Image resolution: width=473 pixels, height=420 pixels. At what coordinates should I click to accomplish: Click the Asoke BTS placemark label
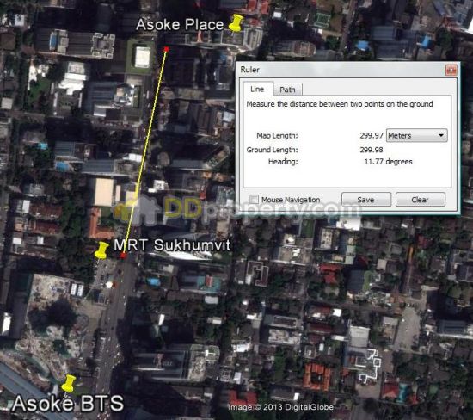click(68, 404)
